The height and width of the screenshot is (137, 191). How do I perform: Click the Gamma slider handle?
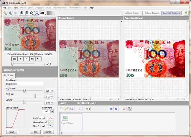pos(24,102)
